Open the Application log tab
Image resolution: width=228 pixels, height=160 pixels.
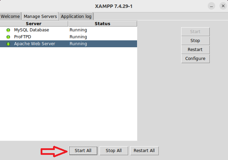pyautogui.click(x=76, y=16)
